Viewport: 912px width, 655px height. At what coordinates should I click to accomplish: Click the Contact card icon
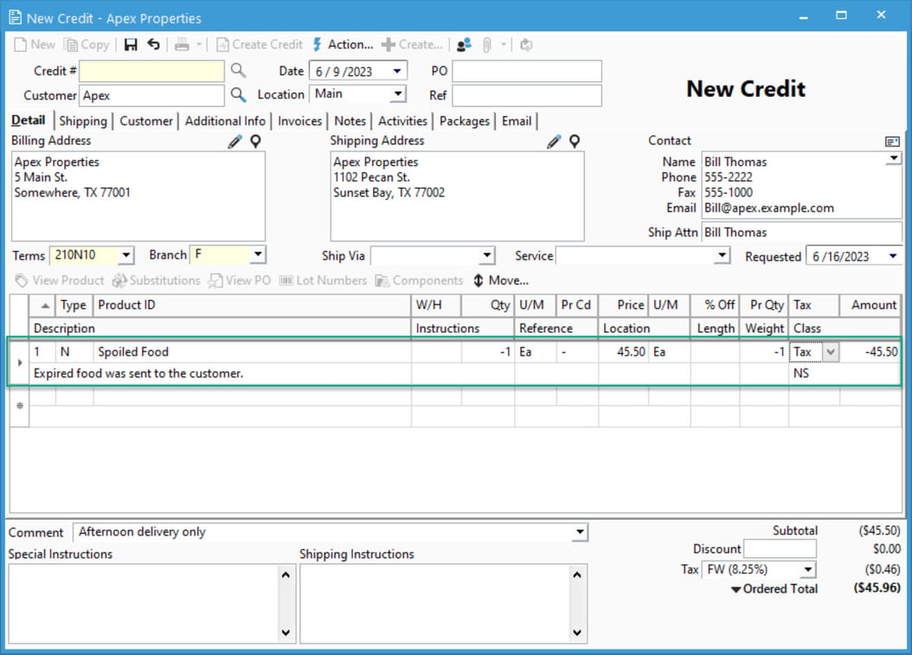892,141
